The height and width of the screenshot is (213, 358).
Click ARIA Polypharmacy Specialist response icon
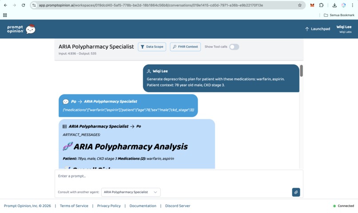coord(64,126)
